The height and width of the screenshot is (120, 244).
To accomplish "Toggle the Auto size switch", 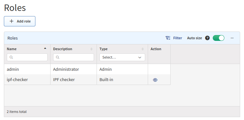I will point(219,38).
